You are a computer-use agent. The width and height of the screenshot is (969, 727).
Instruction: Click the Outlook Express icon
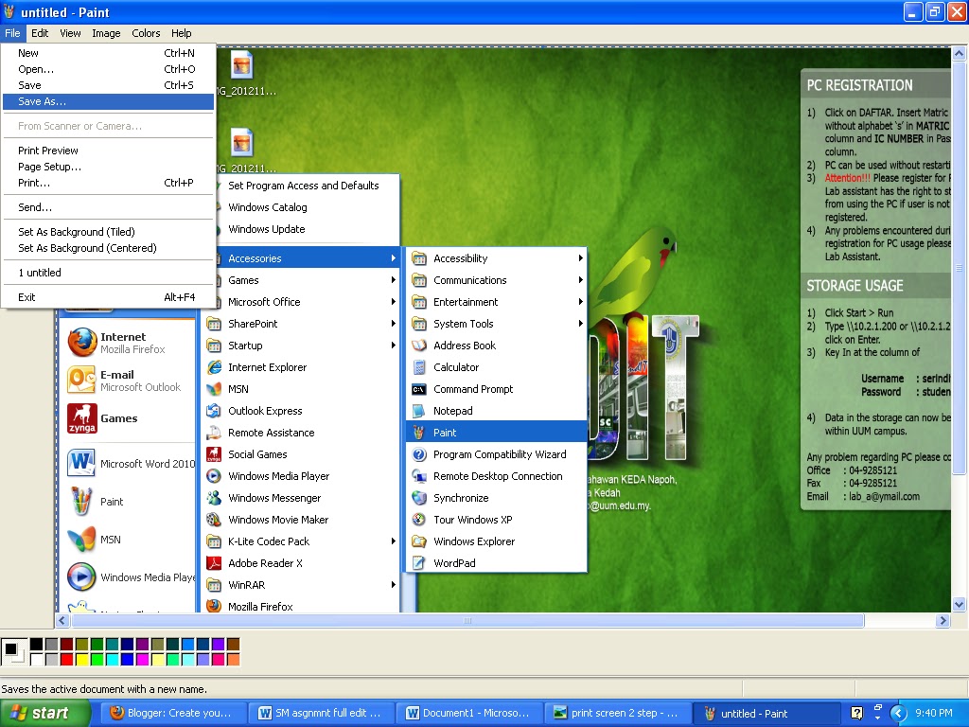(x=214, y=411)
